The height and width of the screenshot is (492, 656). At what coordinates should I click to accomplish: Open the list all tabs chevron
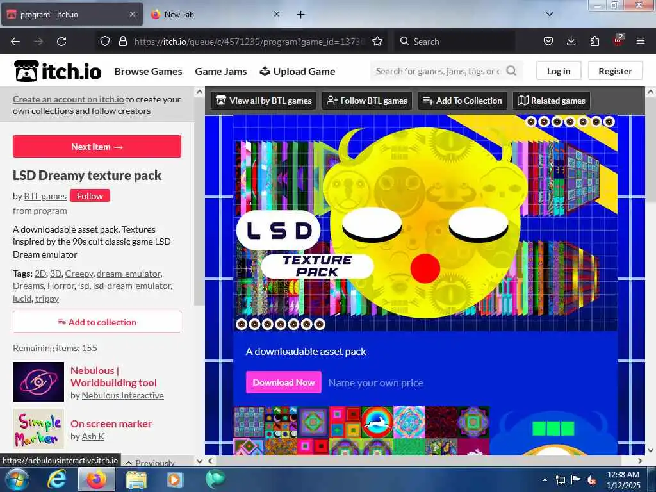point(549,14)
